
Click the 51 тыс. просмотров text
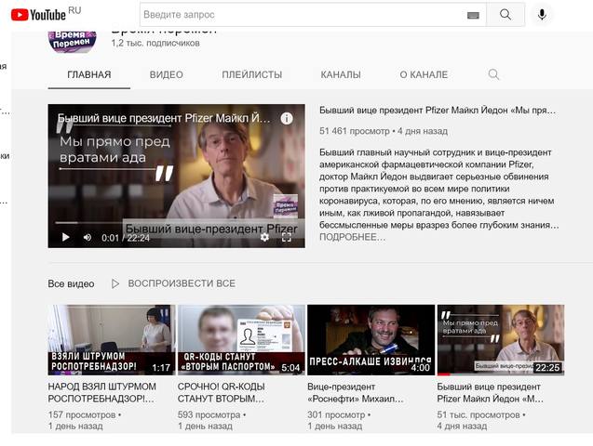click(478, 414)
